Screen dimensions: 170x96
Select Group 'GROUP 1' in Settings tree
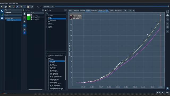pos(53,20)
